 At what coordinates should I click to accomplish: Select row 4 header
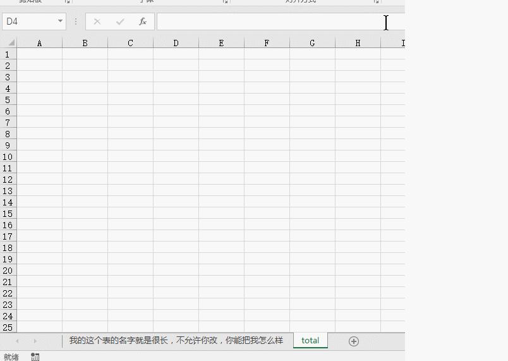(x=8, y=88)
